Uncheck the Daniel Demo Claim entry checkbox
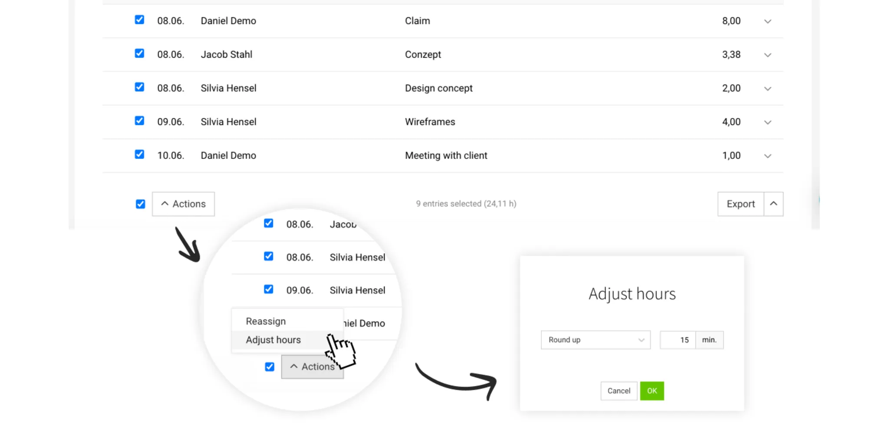Viewport: 889px width, 423px height. (139, 20)
